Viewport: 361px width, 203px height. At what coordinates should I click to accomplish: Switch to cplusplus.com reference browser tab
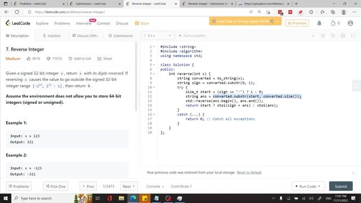264,4
